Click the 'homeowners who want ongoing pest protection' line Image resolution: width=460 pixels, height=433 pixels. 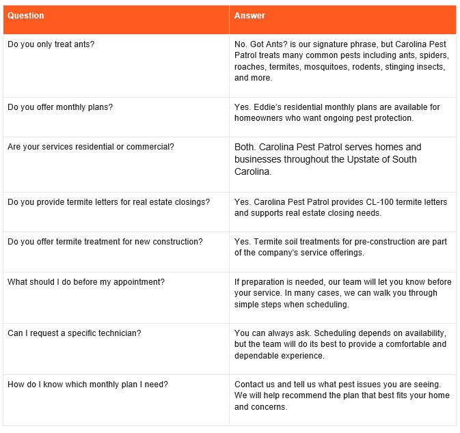[x=324, y=118]
